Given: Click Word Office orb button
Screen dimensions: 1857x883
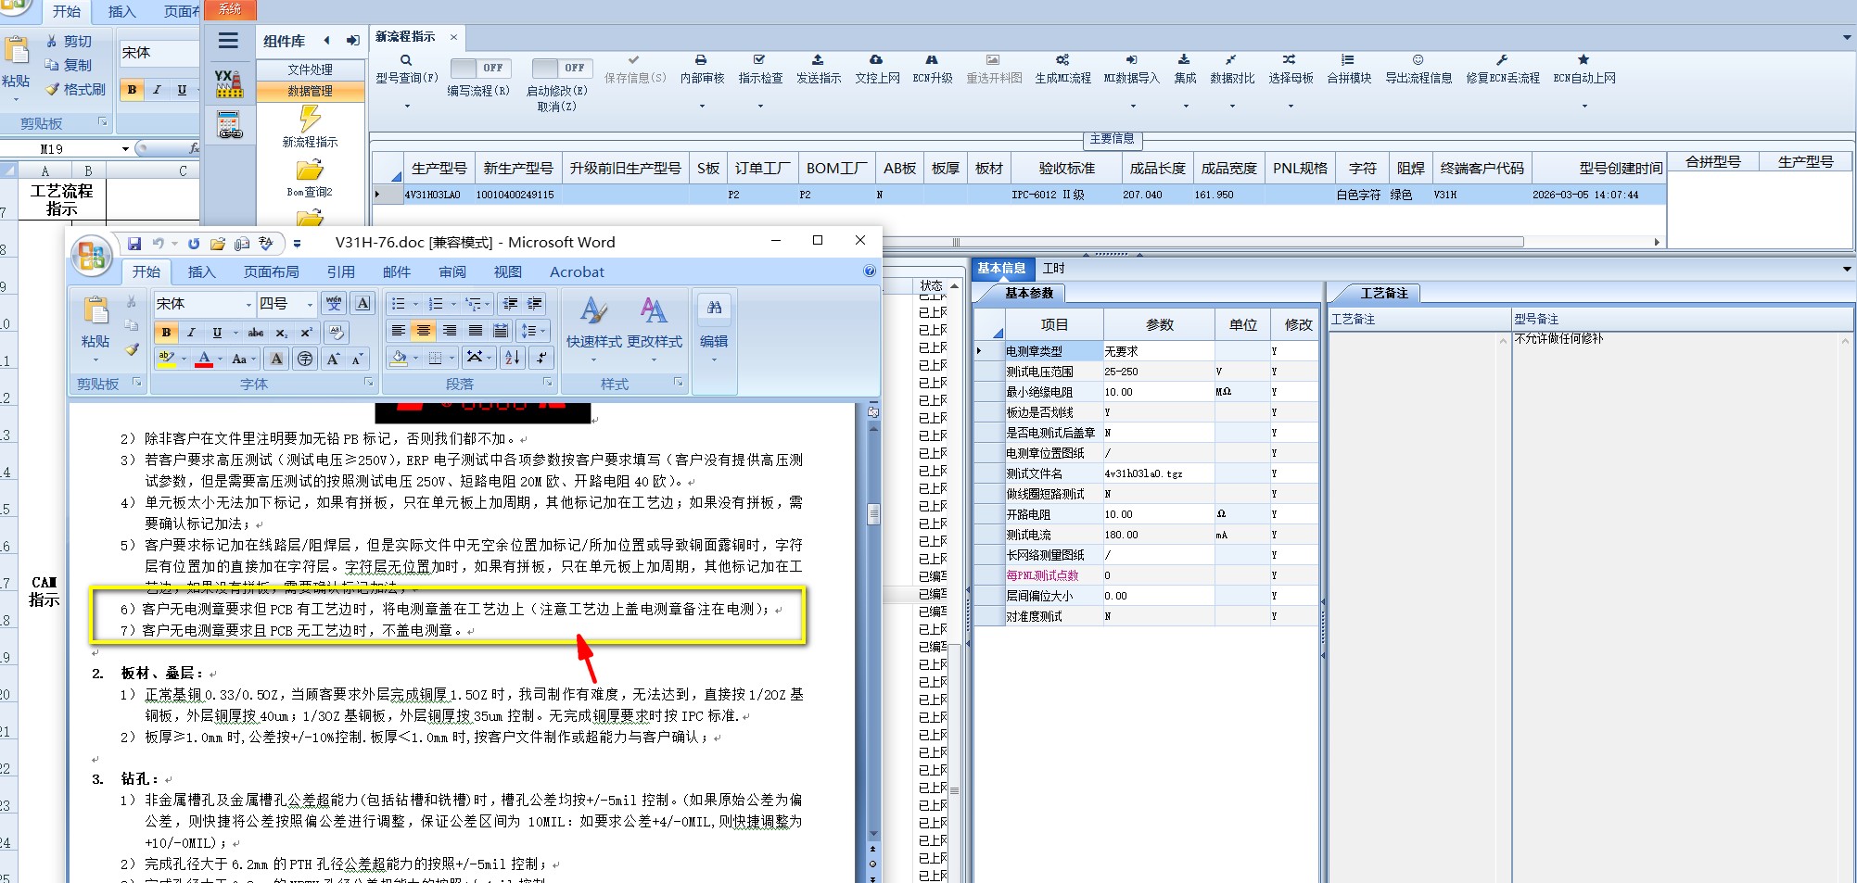Looking at the screenshot, I should click(92, 255).
